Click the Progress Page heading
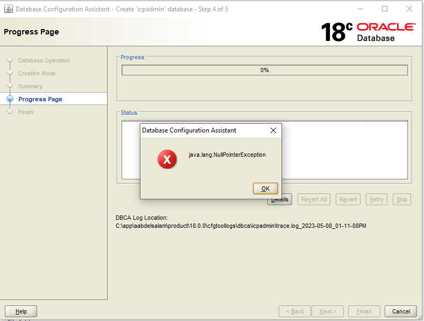 tap(31, 32)
